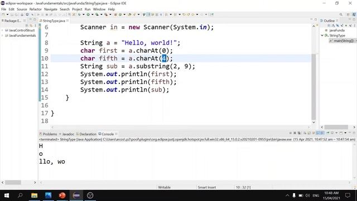
Task: Open the notification center icon
Action: [x=348, y=195]
